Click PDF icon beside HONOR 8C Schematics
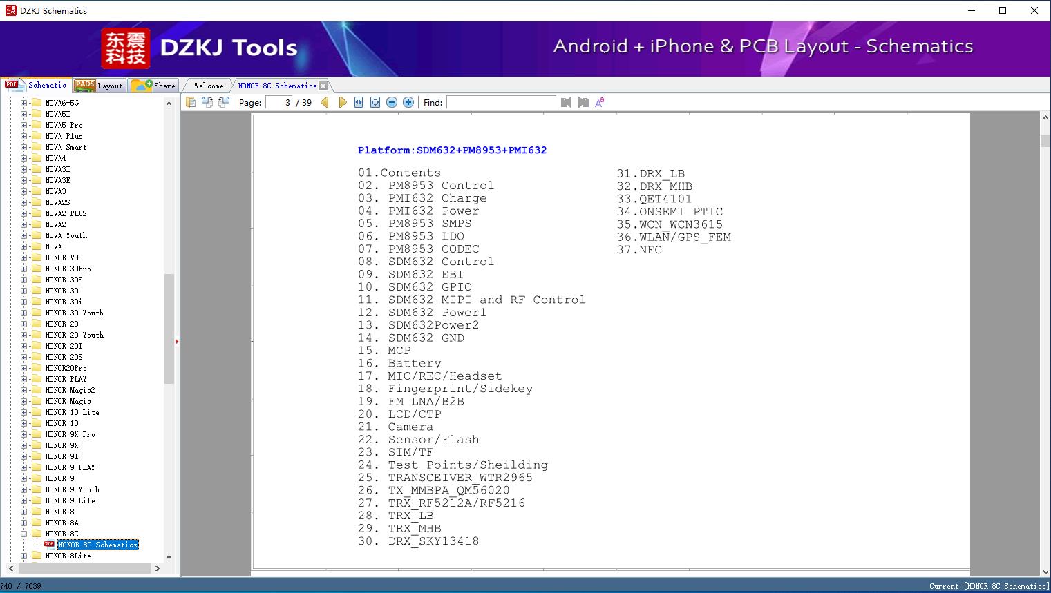1051x593 pixels. pos(49,544)
